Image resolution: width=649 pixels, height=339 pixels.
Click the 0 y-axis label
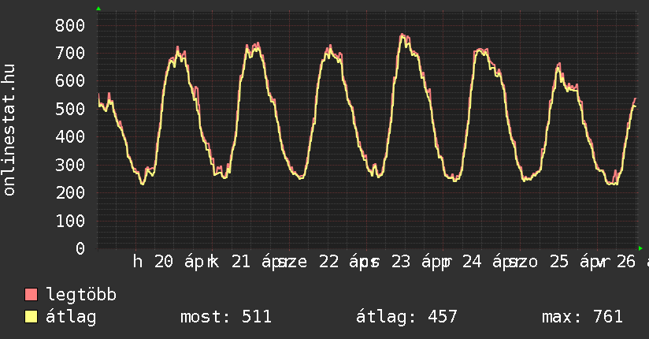(x=80, y=248)
